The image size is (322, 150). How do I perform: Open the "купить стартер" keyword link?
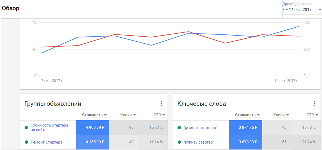[199, 142]
